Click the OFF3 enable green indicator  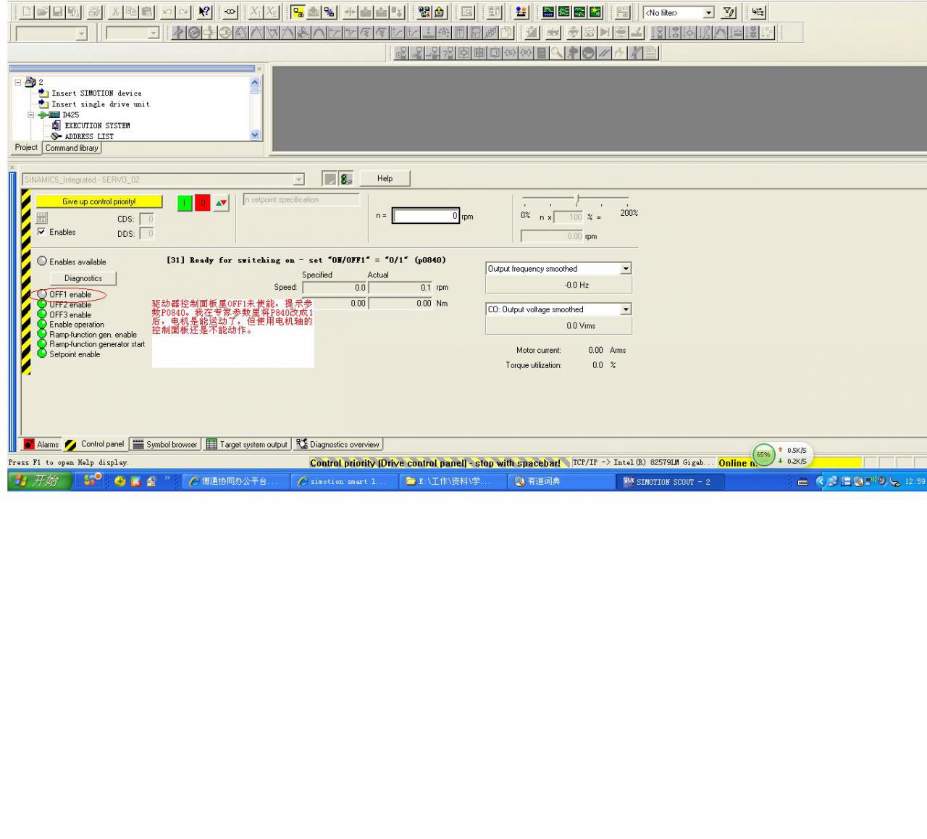click(42, 314)
